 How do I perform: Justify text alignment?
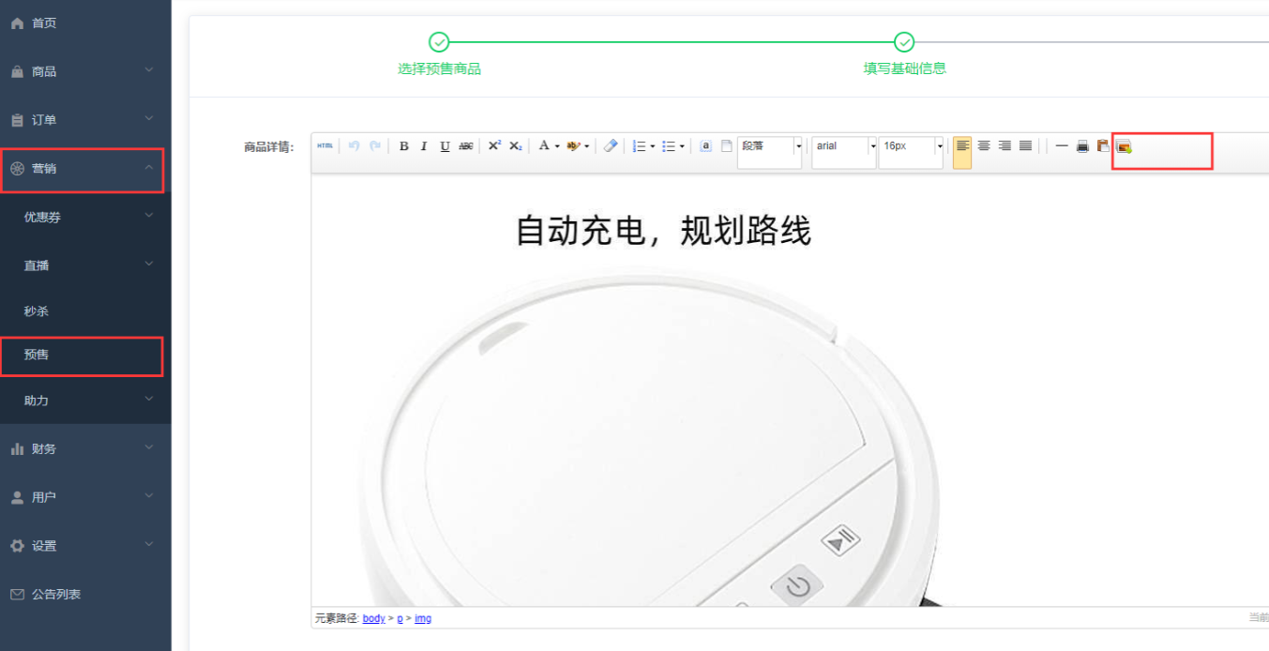1025,146
